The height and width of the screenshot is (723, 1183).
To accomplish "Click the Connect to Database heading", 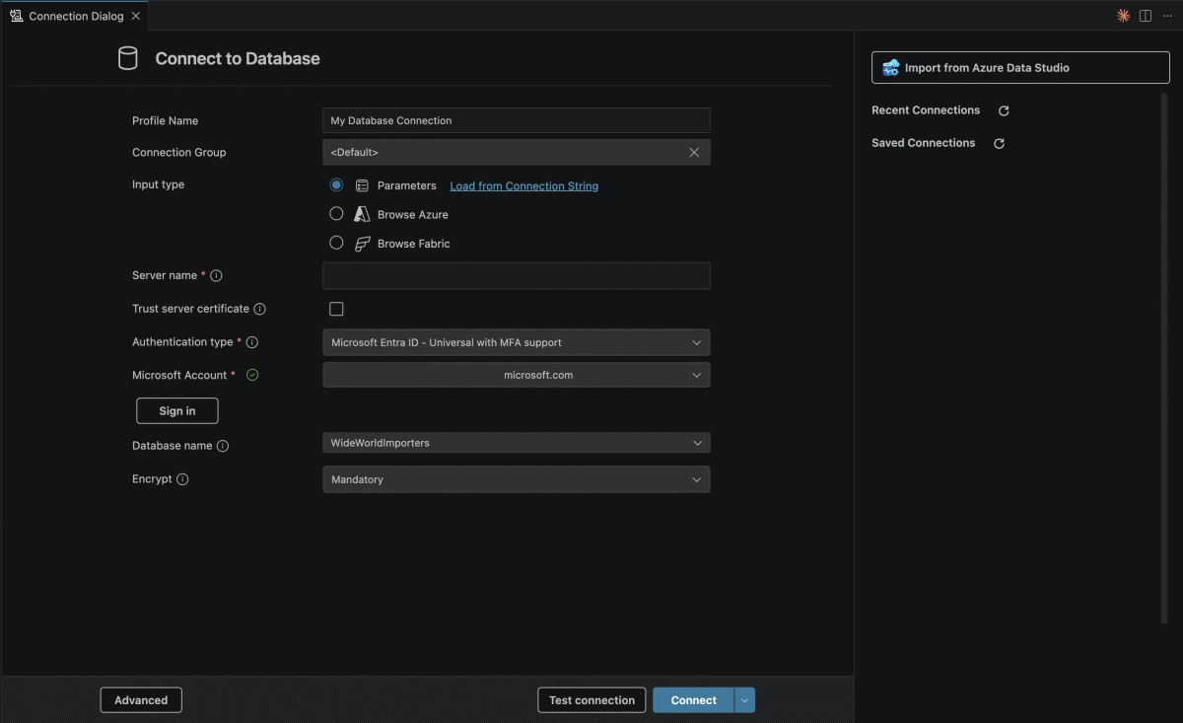I will pyautogui.click(x=238, y=58).
